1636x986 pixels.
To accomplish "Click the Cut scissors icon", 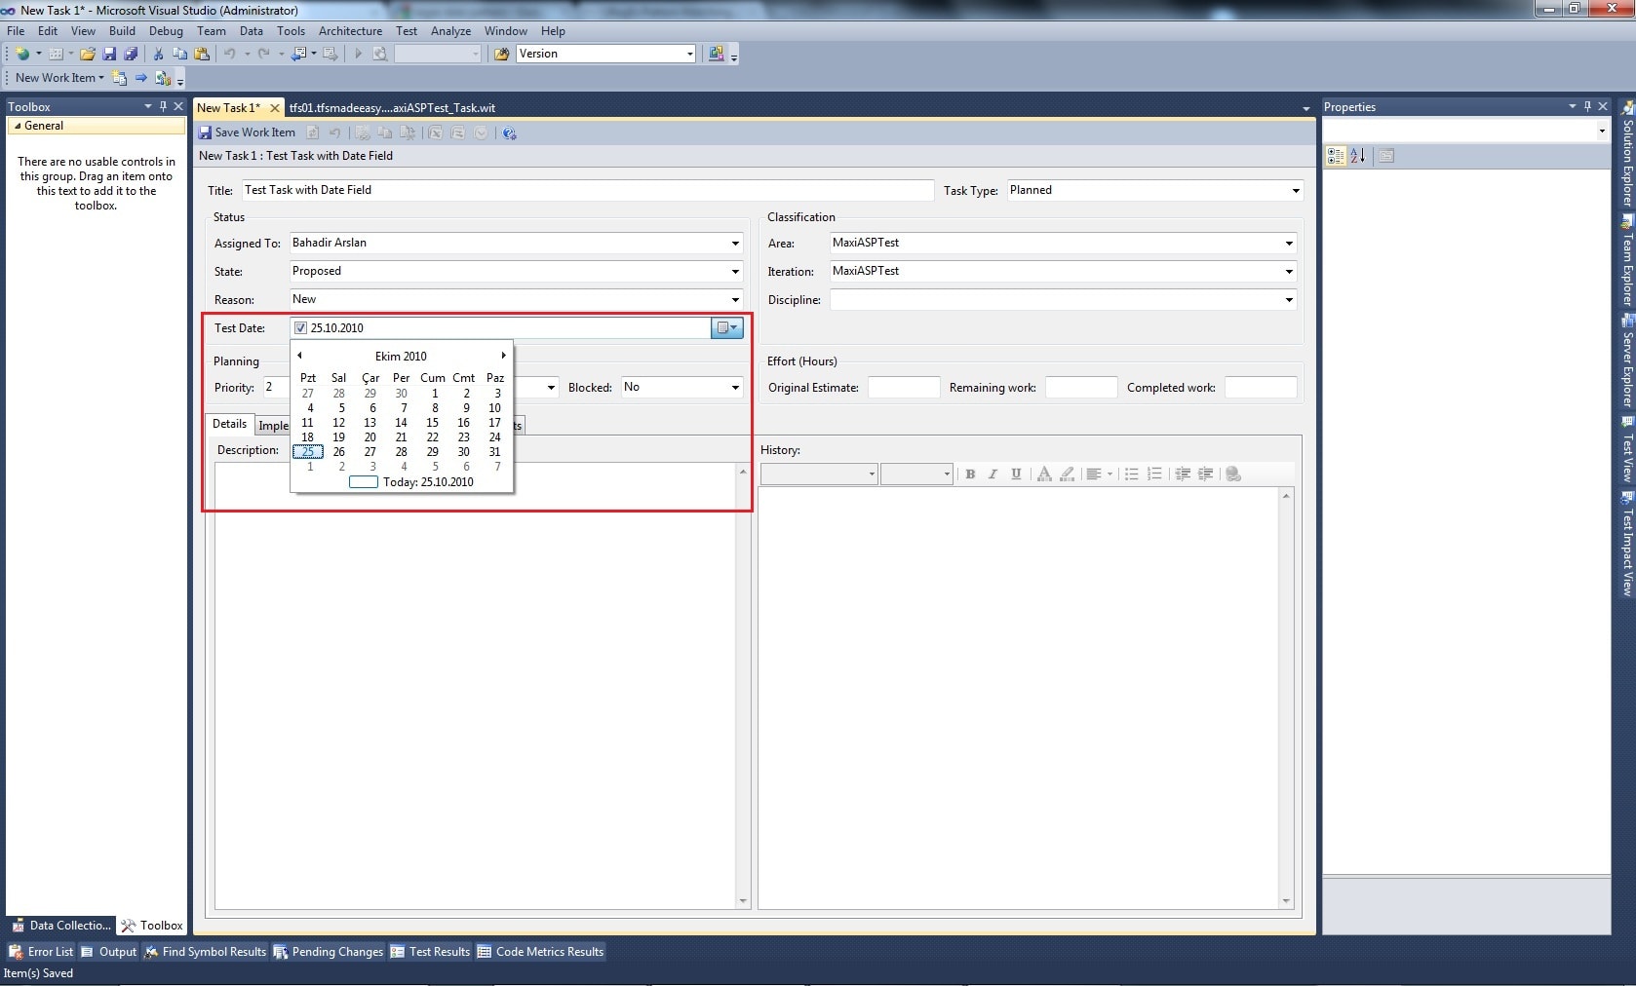I will point(158,54).
